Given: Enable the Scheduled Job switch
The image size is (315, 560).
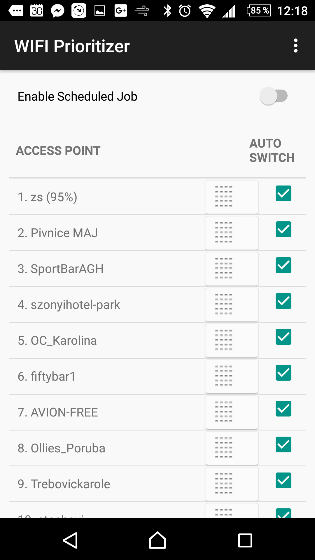Looking at the screenshot, I should pos(274,96).
